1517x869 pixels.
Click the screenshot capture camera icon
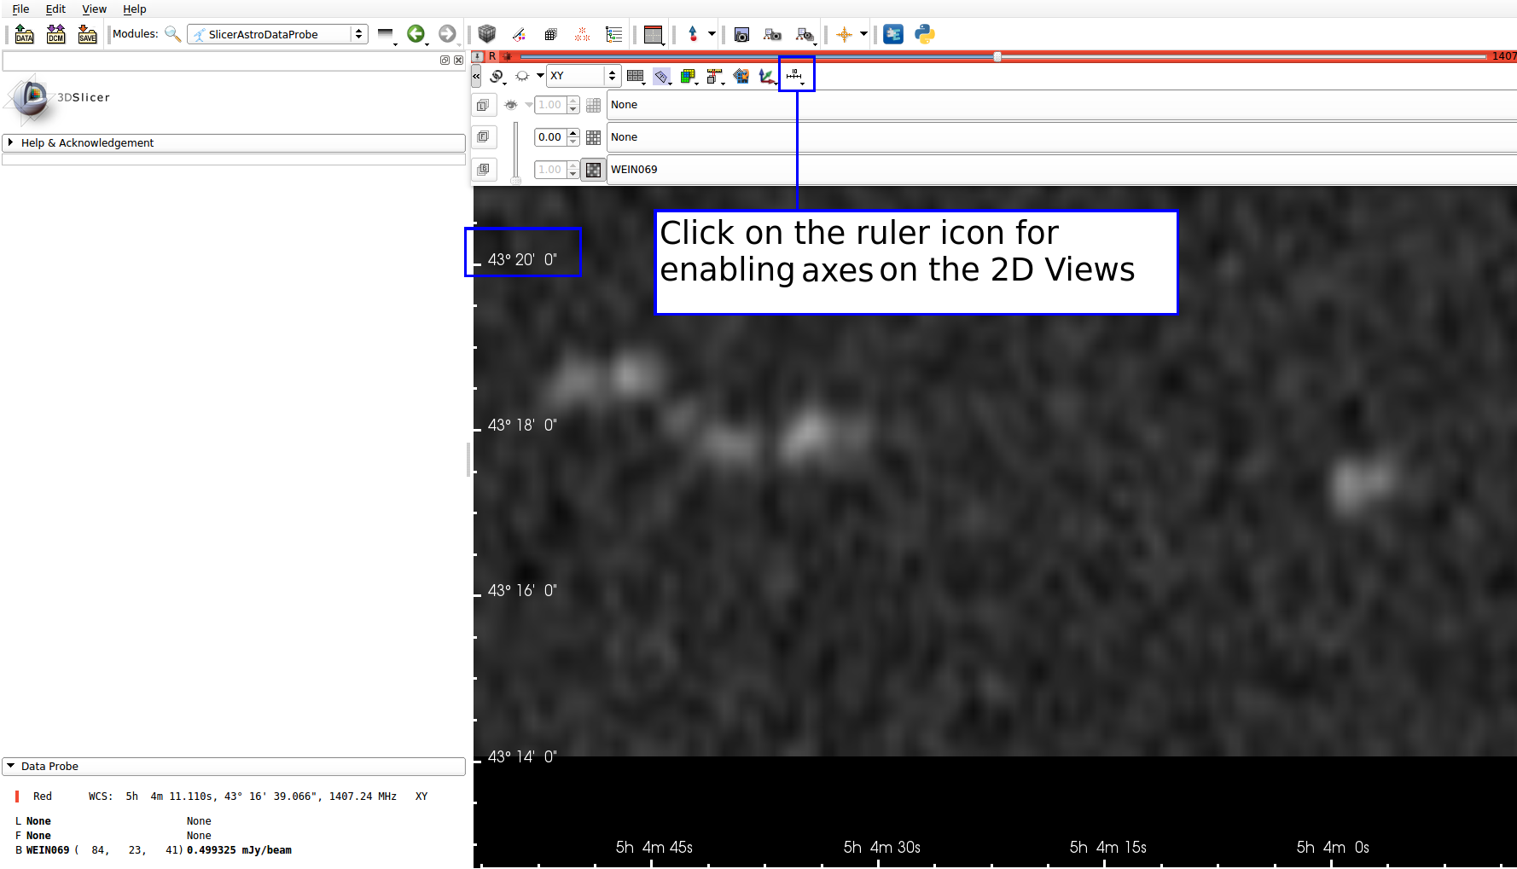tap(741, 34)
